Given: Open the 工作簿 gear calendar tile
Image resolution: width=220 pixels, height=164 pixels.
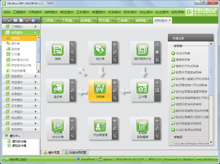Looking at the screenshot, I should coord(142,90).
